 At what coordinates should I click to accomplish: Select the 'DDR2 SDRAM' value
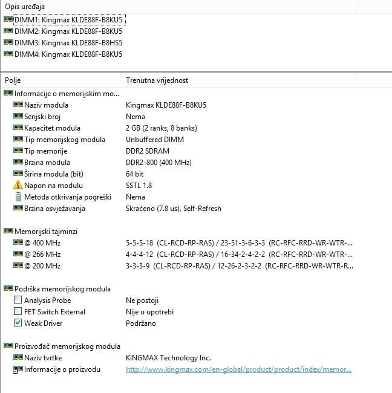(x=148, y=151)
